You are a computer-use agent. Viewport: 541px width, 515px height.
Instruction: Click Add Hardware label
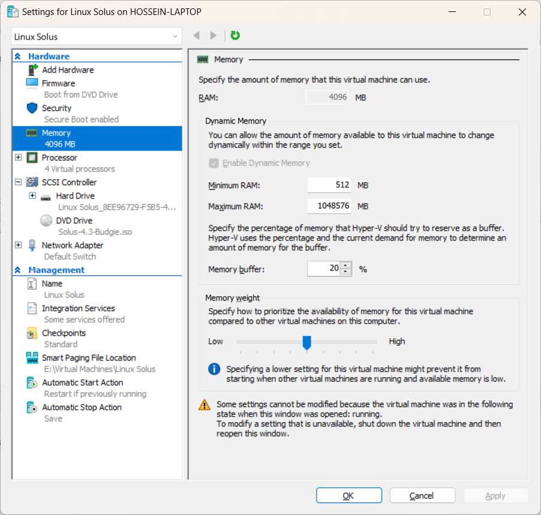[68, 70]
